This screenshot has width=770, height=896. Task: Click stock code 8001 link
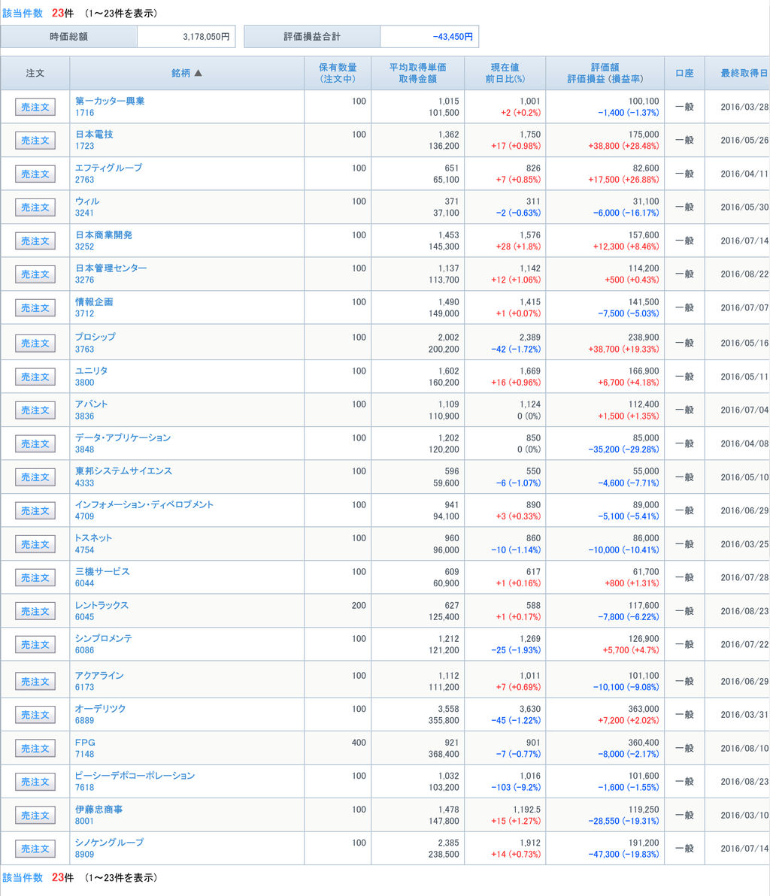click(85, 821)
